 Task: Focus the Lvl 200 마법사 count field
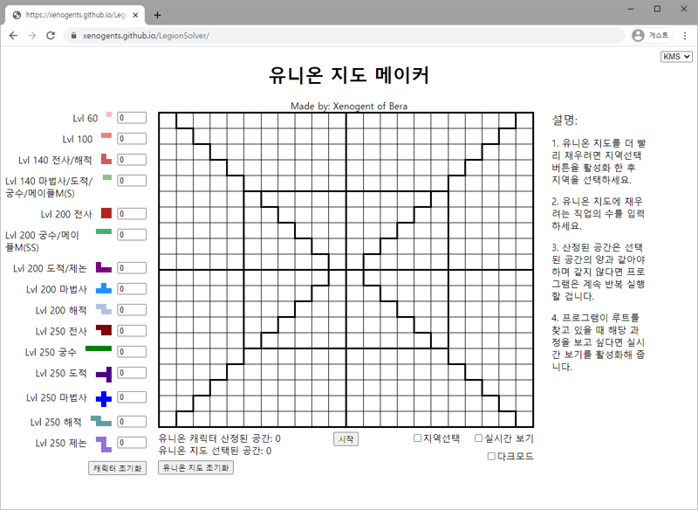132,289
